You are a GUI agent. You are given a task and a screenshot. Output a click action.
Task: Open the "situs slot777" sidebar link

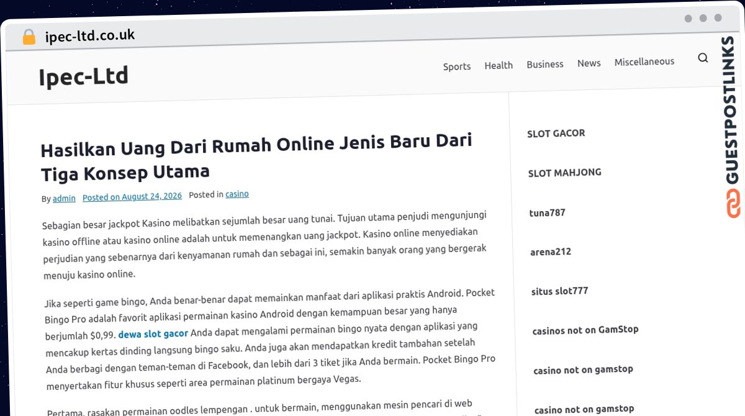tap(560, 291)
